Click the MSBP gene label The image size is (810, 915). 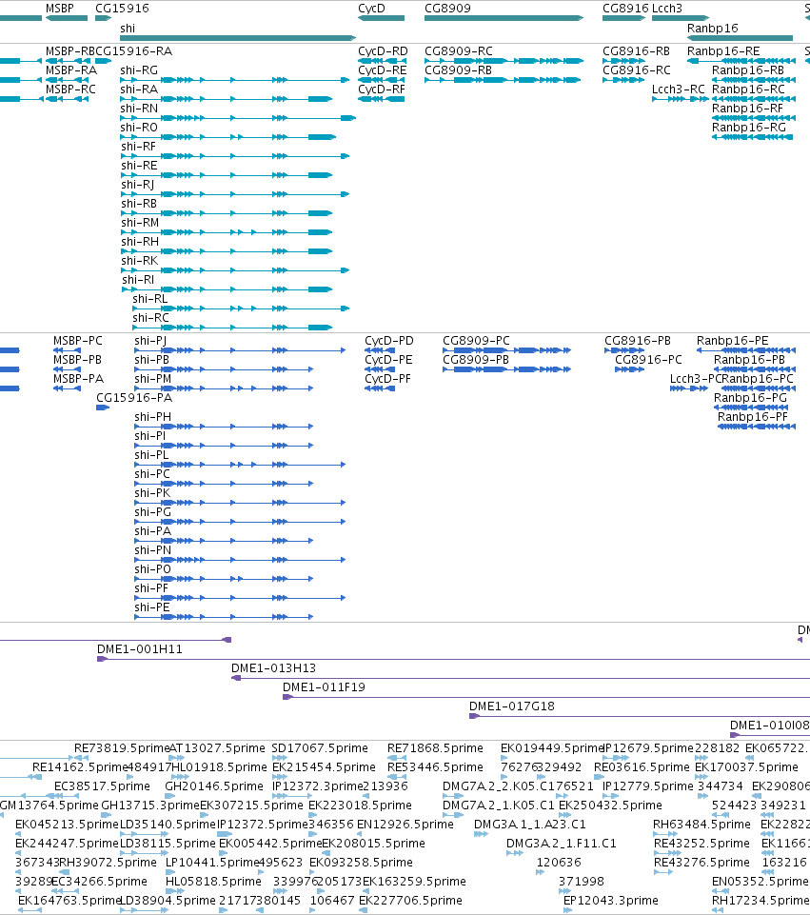[x=60, y=9]
